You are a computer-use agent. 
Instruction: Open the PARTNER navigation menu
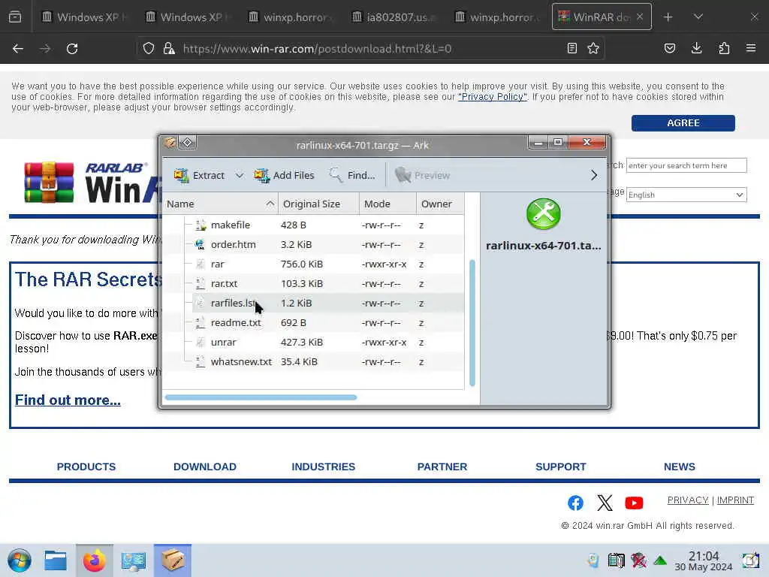click(x=442, y=467)
